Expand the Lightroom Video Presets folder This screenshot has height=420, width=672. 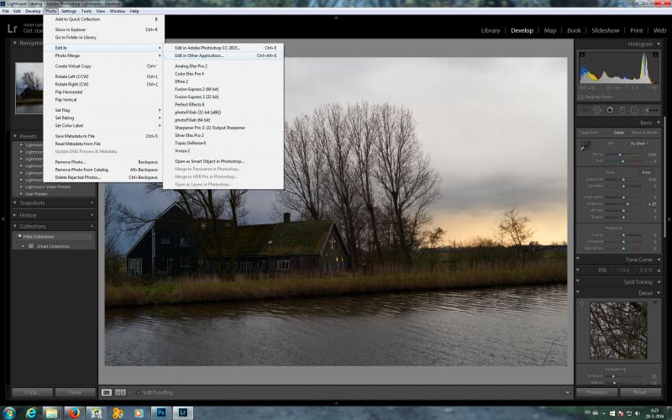pyautogui.click(x=22, y=186)
